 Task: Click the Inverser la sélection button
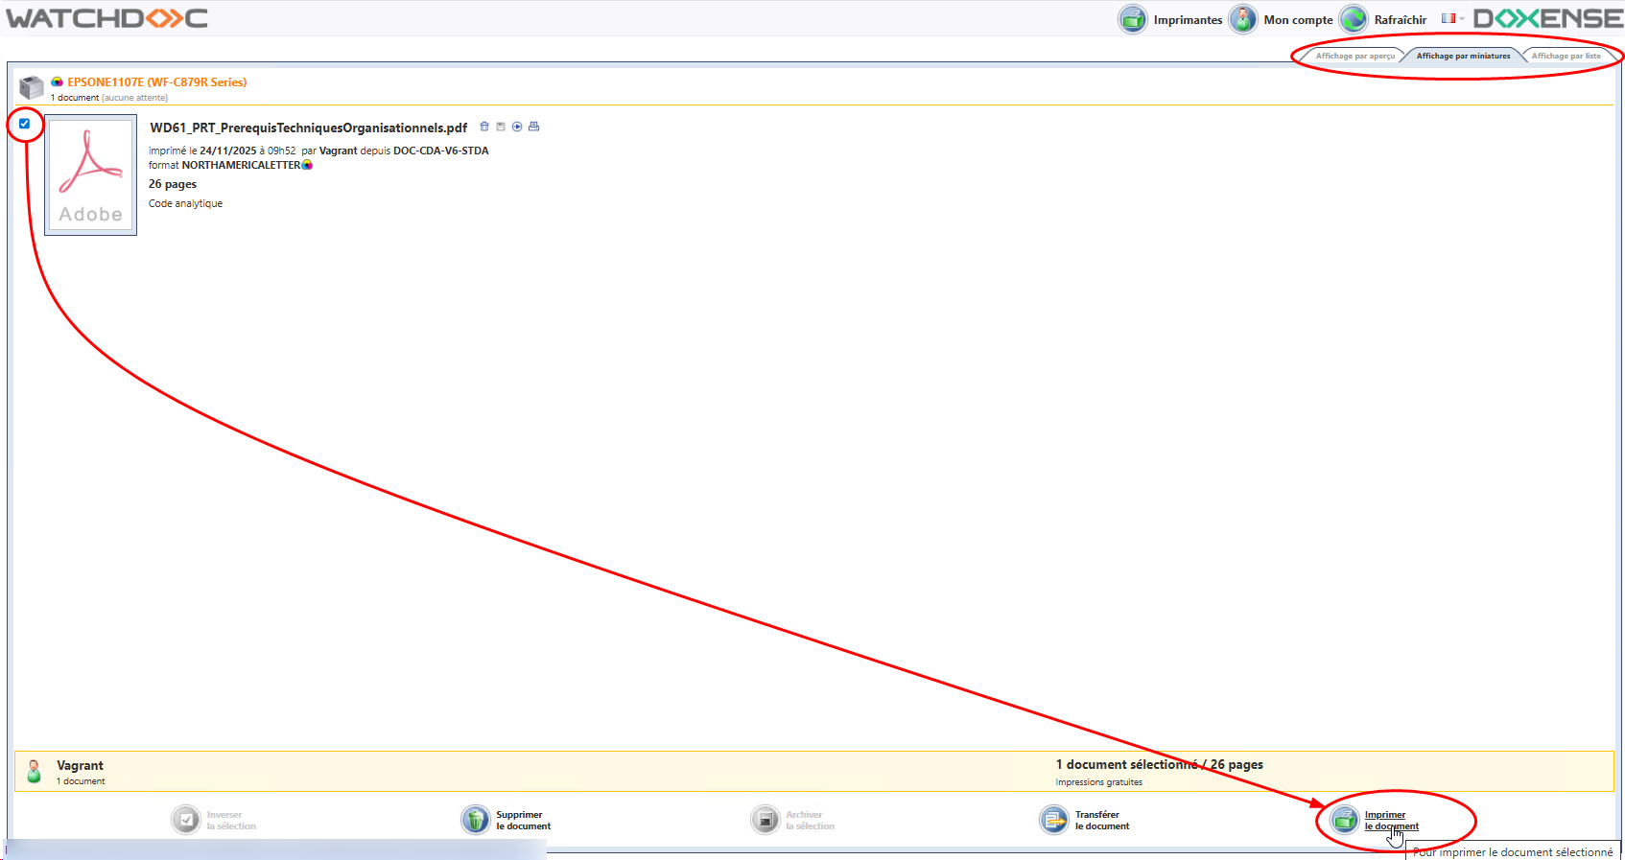pyautogui.click(x=186, y=820)
